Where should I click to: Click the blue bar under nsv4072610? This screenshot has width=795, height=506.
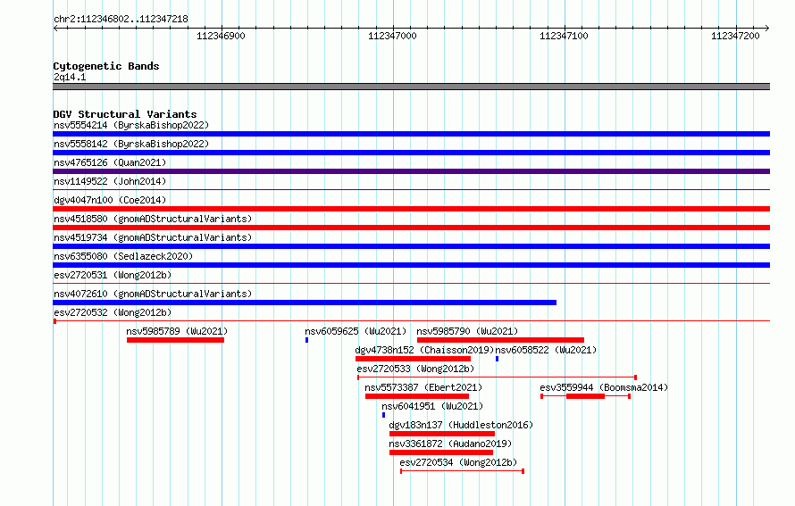305,303
